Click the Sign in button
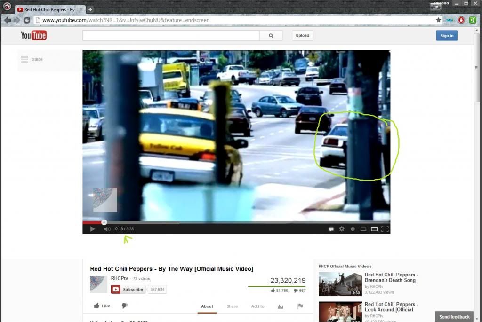Image resolution: width=482 pixels, height=322 pixels. click(x=447, y=36)
